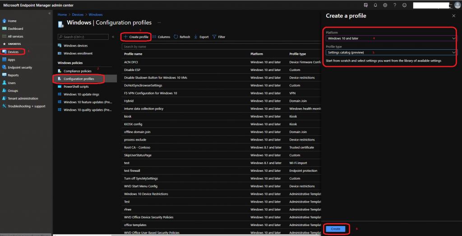This screenshot has width=462, height=236.
Task: Open PowerShell scripts in the blade menu
Action: coord(76,86)
